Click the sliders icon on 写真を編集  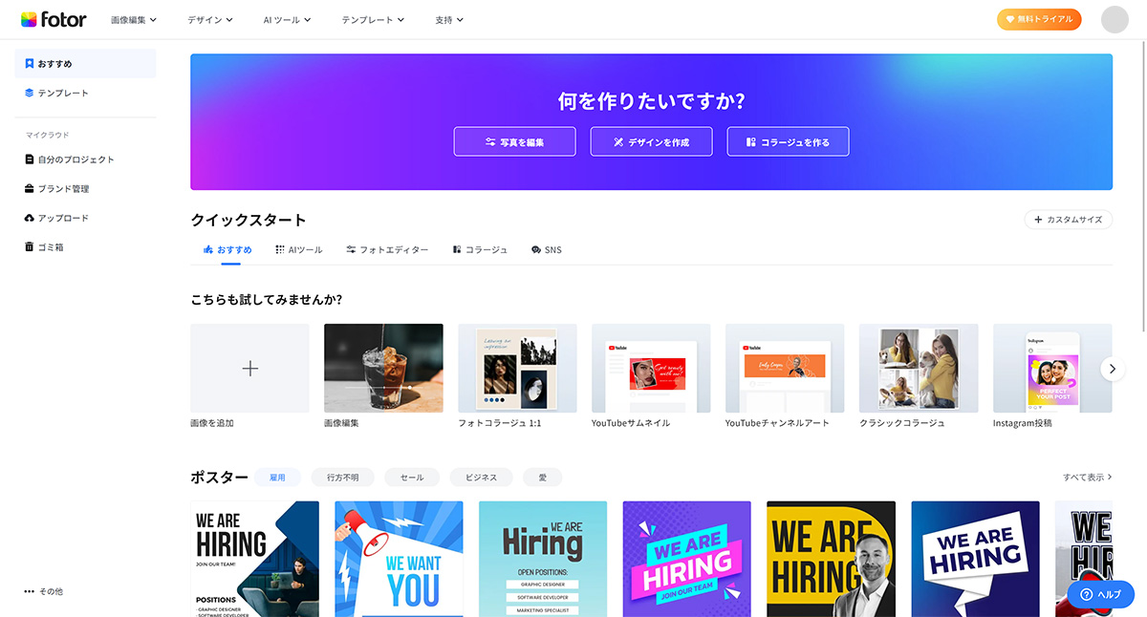tap(490, 142)
